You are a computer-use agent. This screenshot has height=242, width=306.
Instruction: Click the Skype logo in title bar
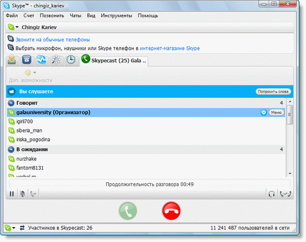(x=7, y=5)
